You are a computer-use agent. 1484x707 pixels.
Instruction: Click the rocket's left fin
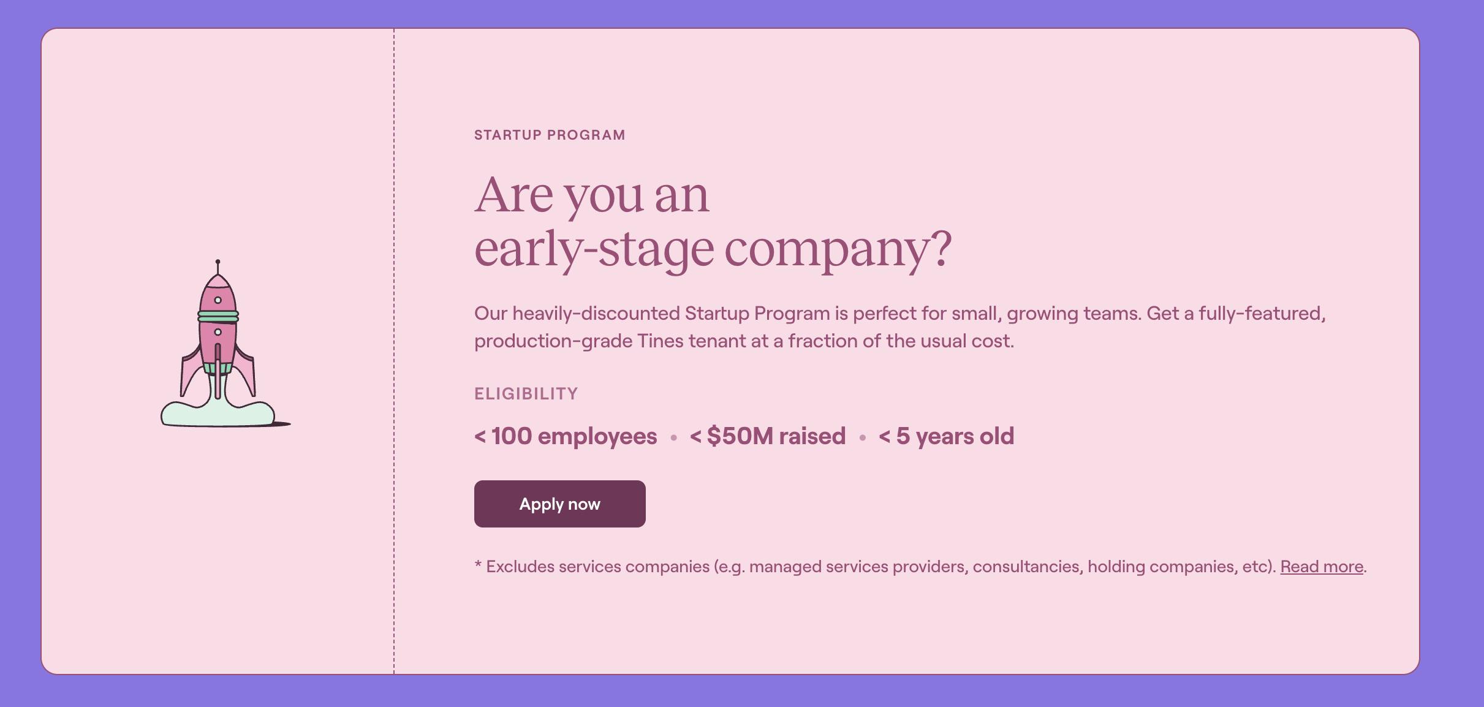click(190, 372)
